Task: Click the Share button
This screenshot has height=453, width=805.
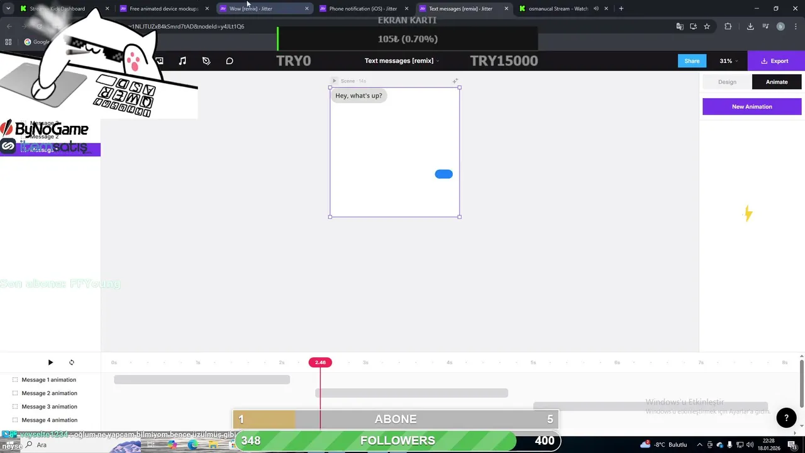Action: tap(692, 61)
